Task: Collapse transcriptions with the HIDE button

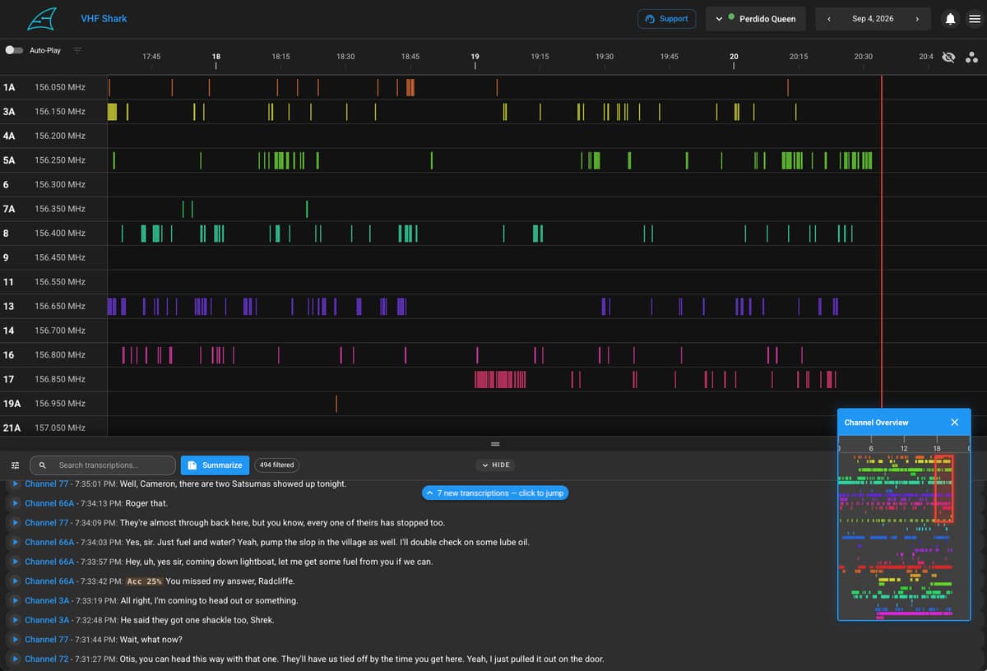Action: point(495,465)
